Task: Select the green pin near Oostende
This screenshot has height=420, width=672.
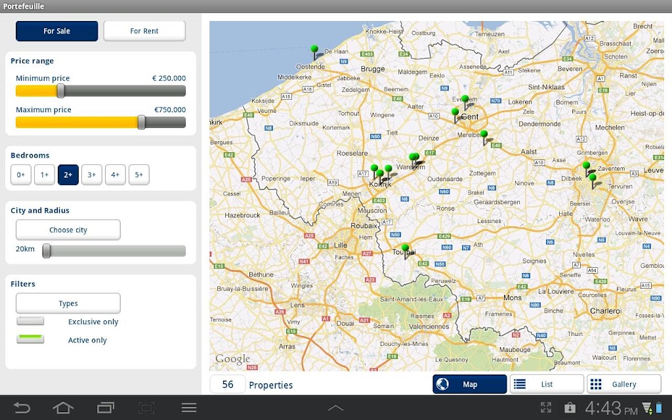Action: click(314, 52)
